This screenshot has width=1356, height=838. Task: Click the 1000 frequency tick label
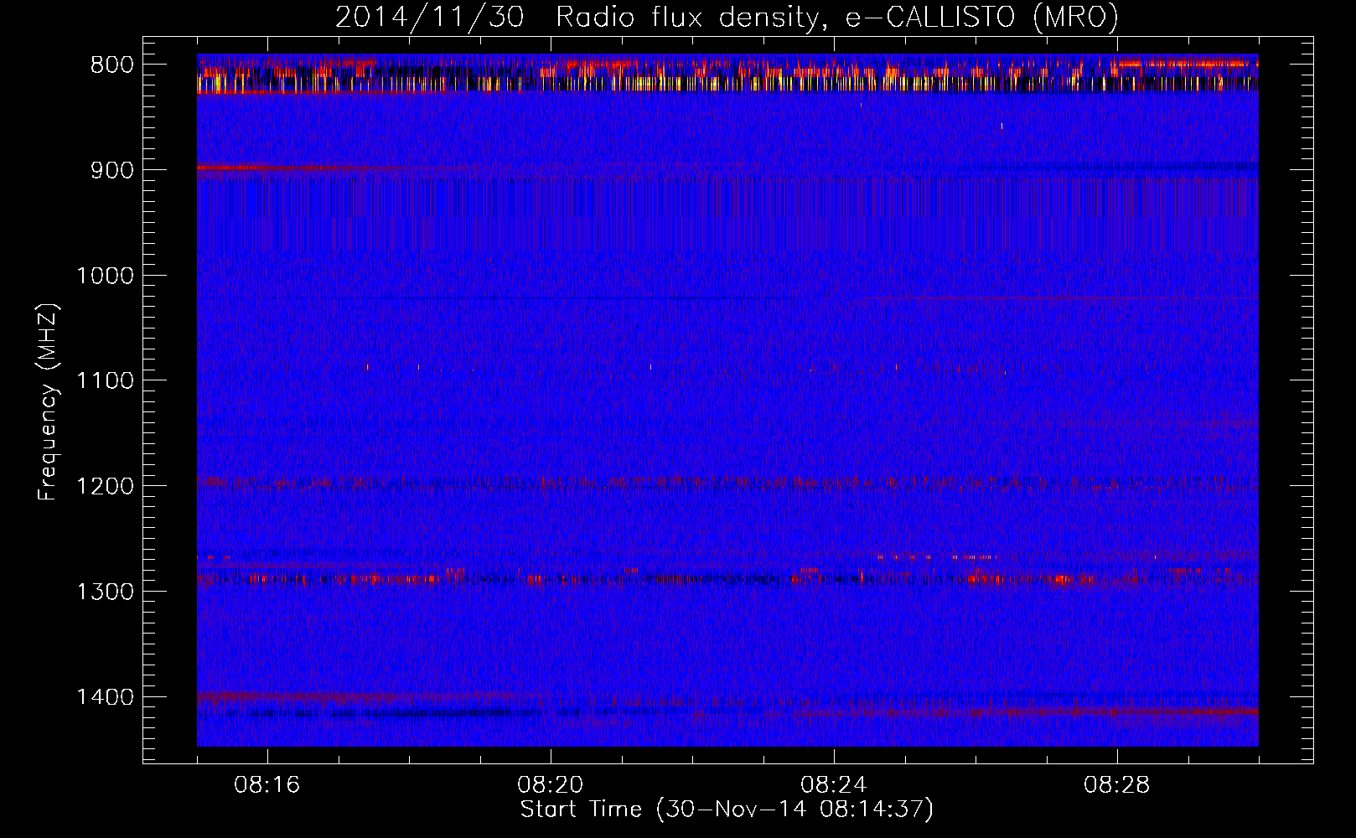(105, 276)
